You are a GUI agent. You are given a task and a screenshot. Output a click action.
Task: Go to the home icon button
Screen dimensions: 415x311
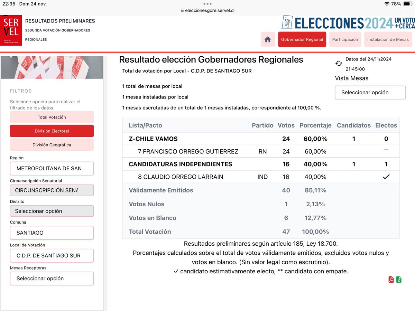click(x=268, y=39)
